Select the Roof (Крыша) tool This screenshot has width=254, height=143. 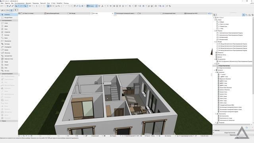point(6,50)
